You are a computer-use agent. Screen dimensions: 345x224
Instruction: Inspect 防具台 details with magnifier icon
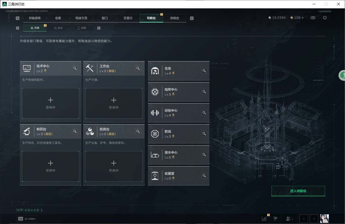(138, 131)
